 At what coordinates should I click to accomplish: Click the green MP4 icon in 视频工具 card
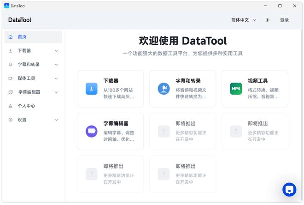tap(236, 89)
